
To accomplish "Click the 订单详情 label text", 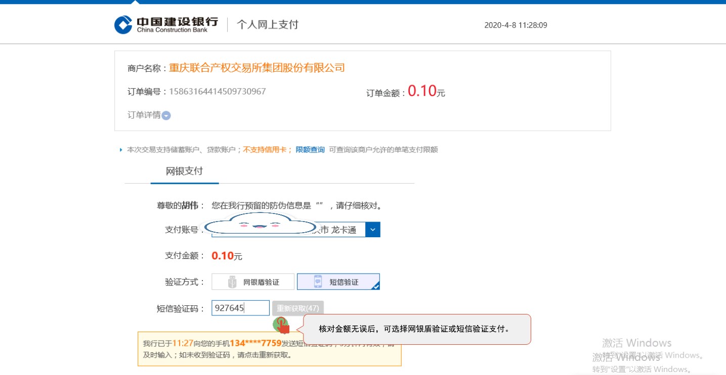I will 144,115.
